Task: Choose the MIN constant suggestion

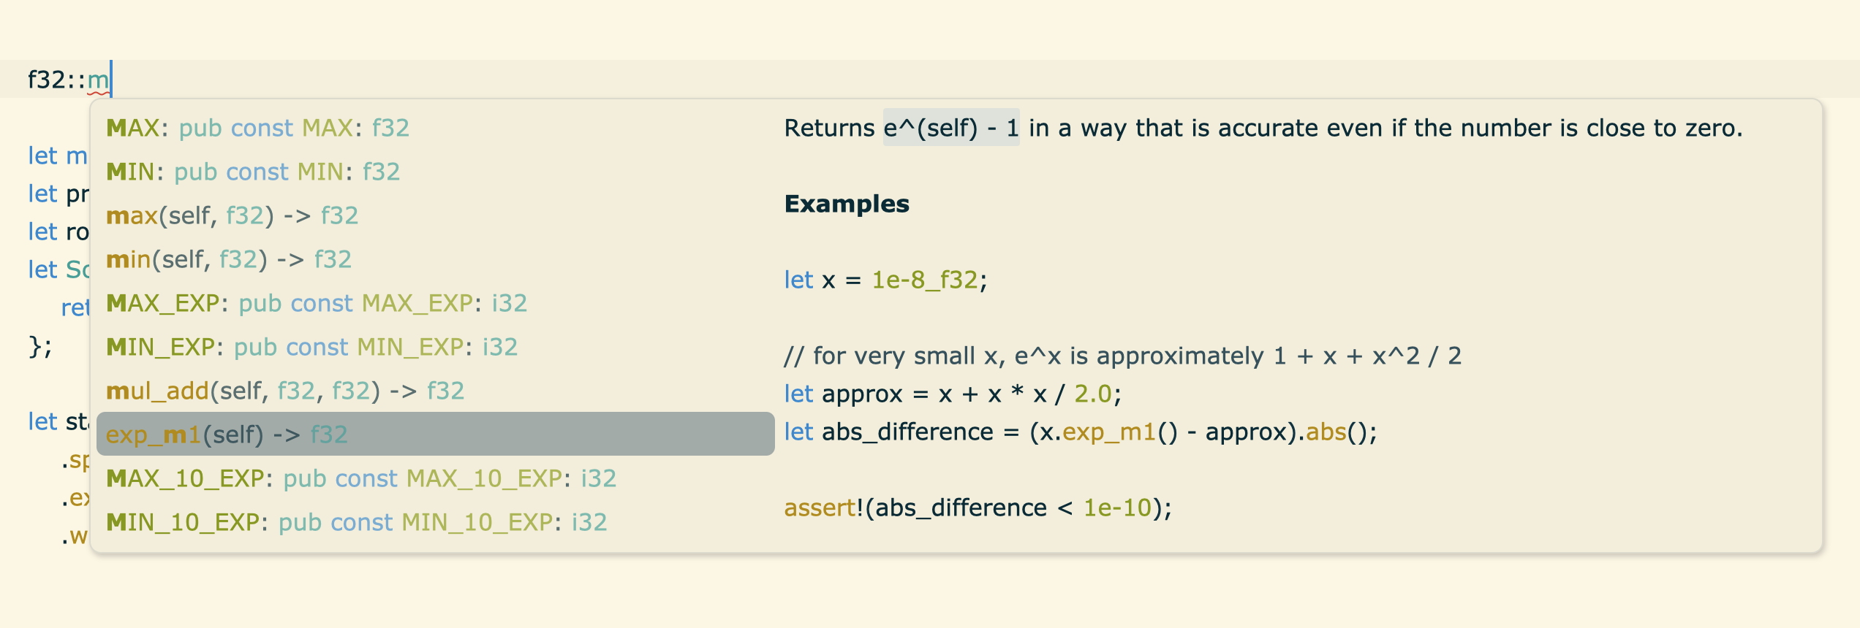Action: [x=253, y=172]
